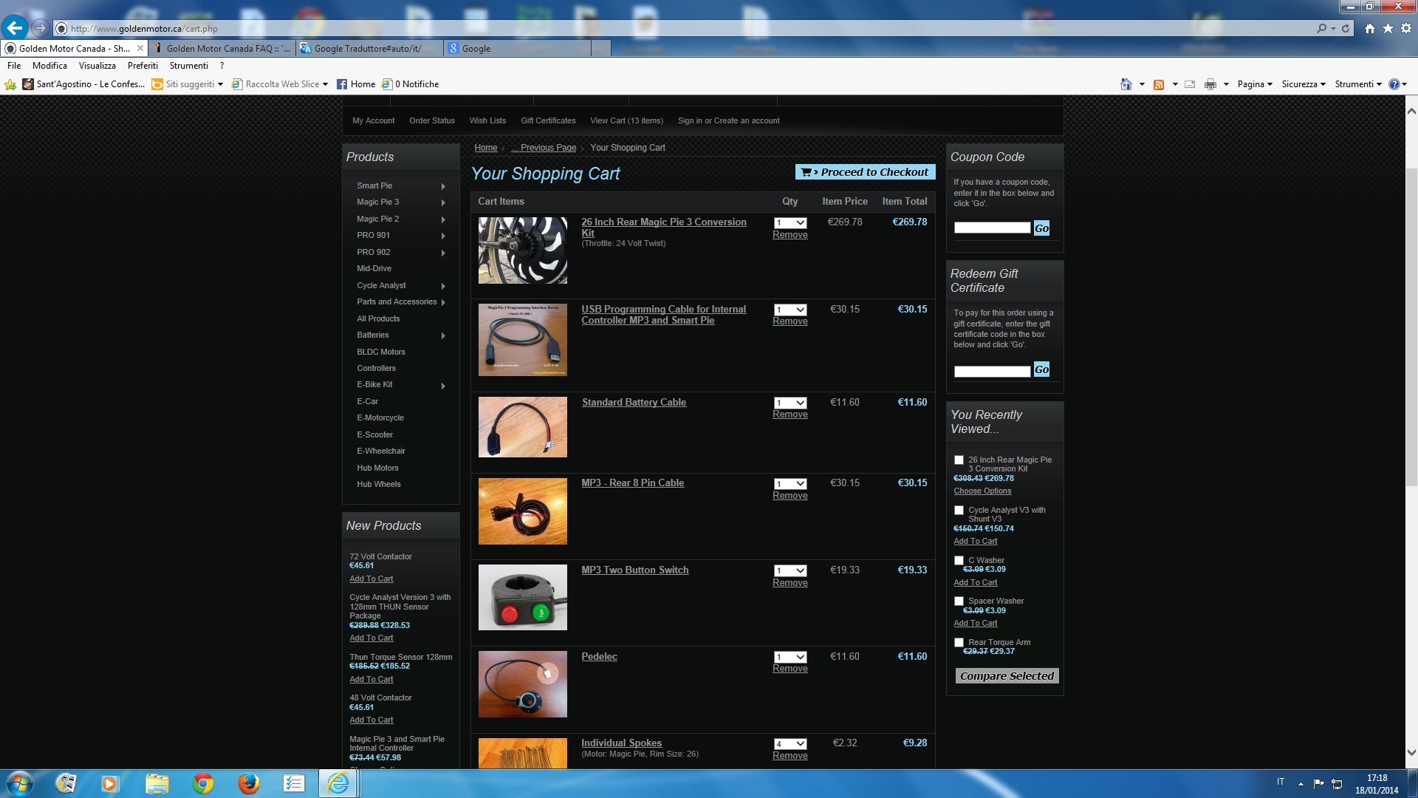Click Go button under Redeem Gift Certificate
The width and height of the screenshot is (1418, 798).
[x=1041, y=370]
